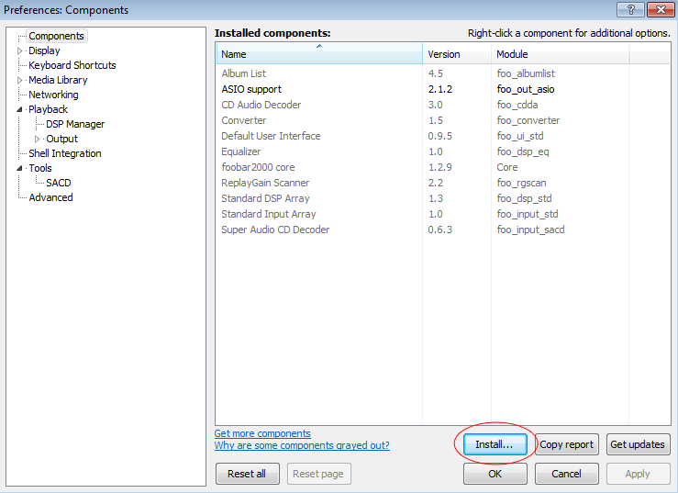
Task: Select the SACD tools page
Action: pyautogui.click(x=58, y=183)
